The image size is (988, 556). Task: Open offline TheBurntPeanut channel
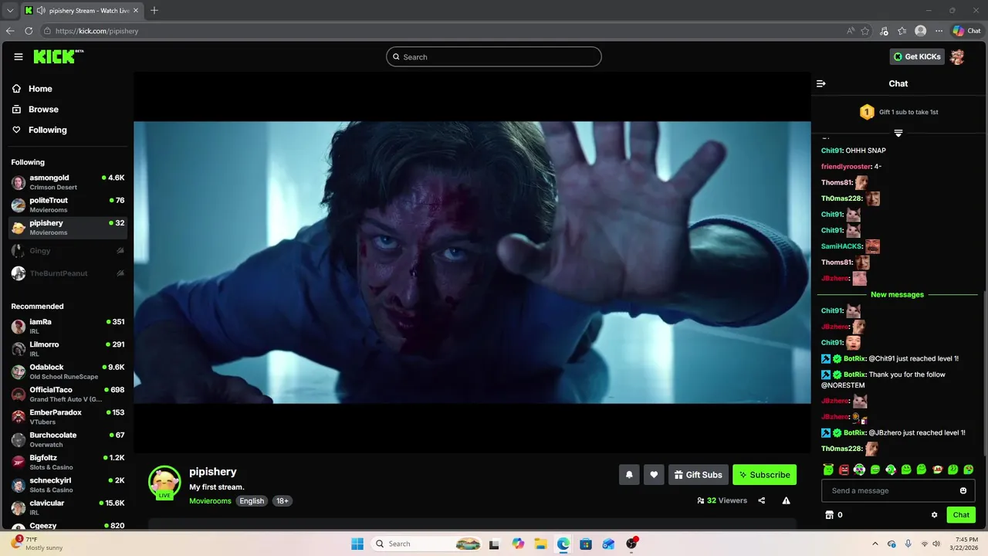pyautogui.click(x=68, y=273)
